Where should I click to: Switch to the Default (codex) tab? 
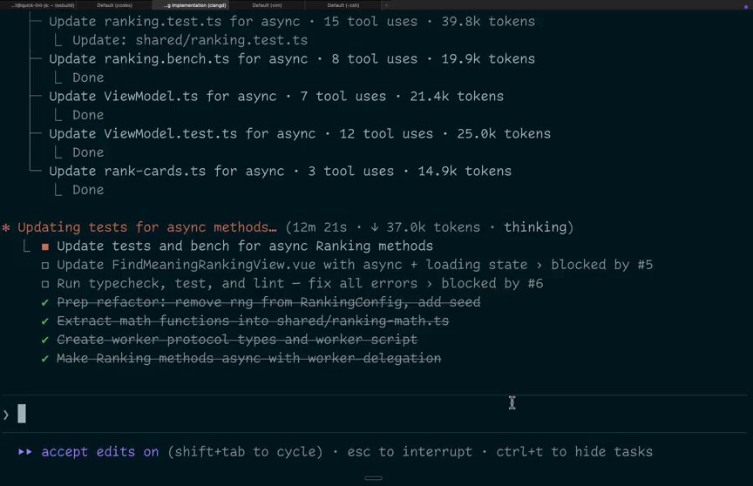click(114, 5)
